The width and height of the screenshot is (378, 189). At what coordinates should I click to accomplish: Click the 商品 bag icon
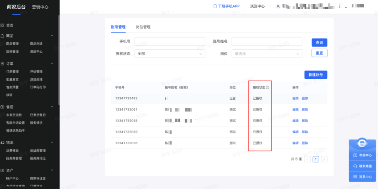(x=2, y=36)
